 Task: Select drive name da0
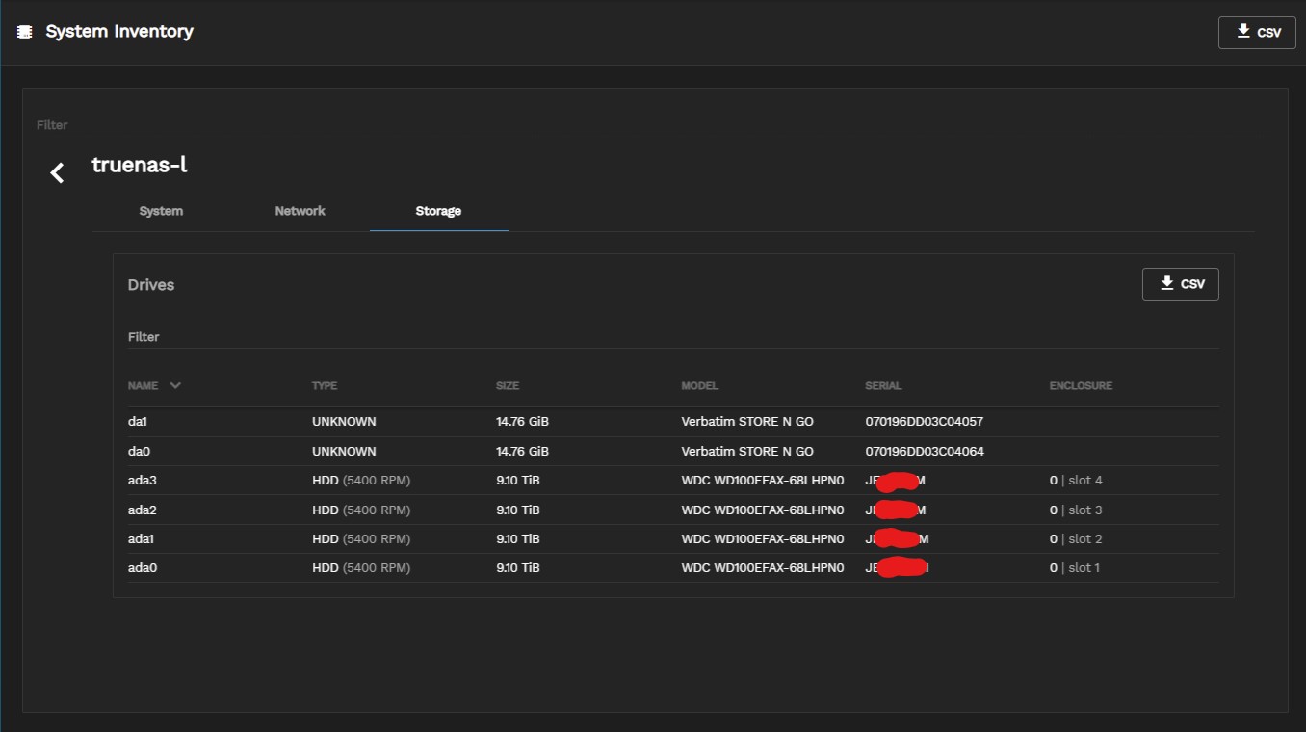[x=141, y=452]
